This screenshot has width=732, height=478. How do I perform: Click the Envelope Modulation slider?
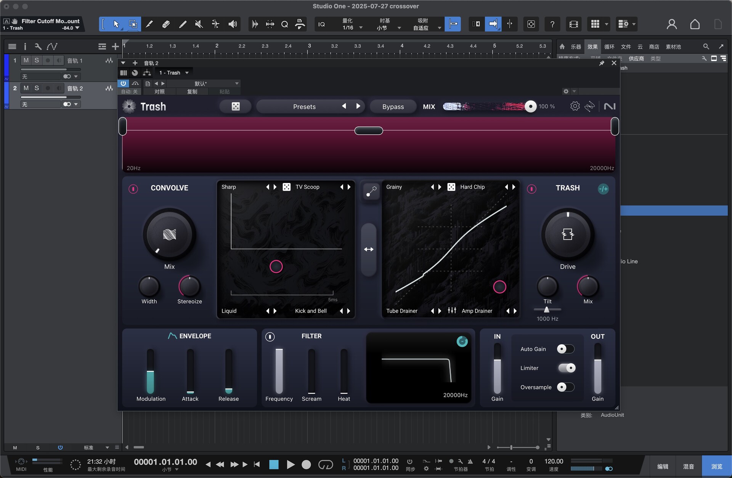click(x=150, y=371)
